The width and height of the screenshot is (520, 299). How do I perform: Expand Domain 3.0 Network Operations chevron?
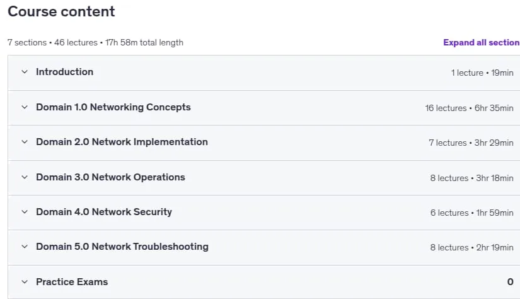tap(25, 177)
